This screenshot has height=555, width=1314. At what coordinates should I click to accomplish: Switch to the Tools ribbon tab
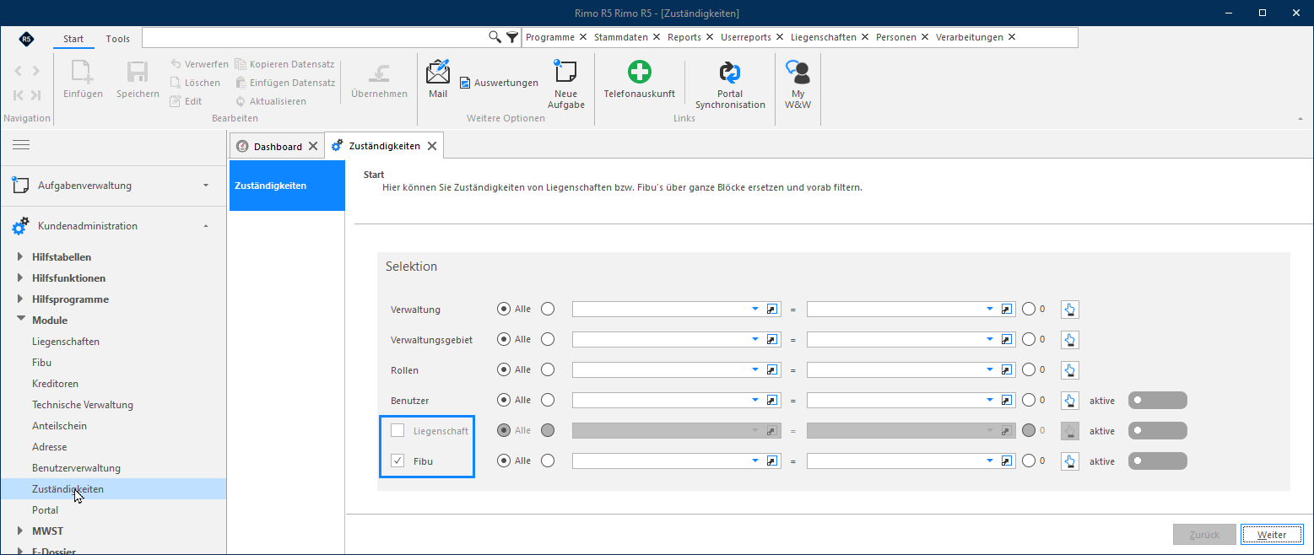118,39
